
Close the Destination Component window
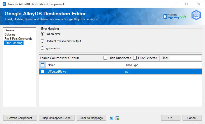click(199, 4)
